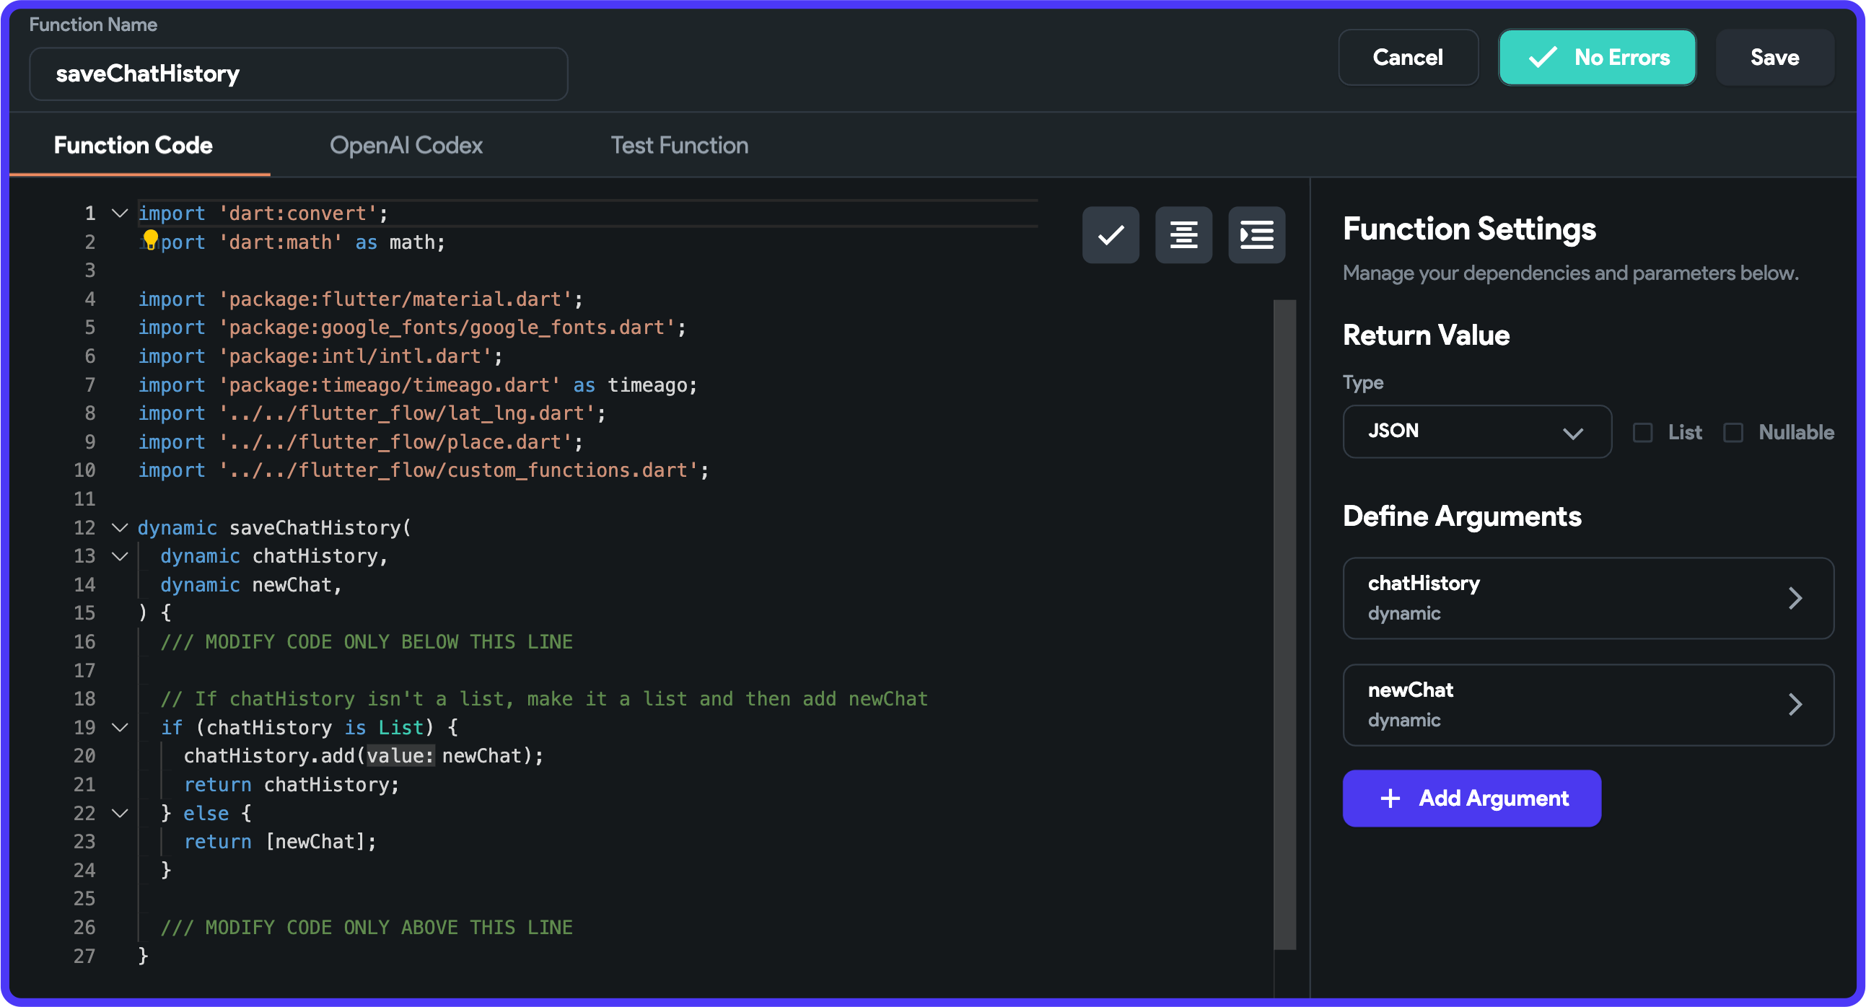Click the Save button
This screenshot has height=1007, width=1866.
pos(1774,57)
